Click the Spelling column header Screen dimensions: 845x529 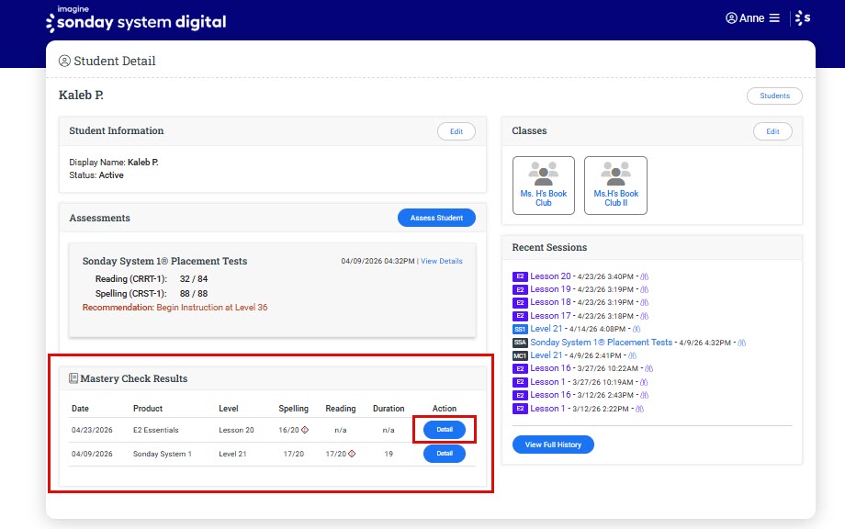[x=293, y=409]
